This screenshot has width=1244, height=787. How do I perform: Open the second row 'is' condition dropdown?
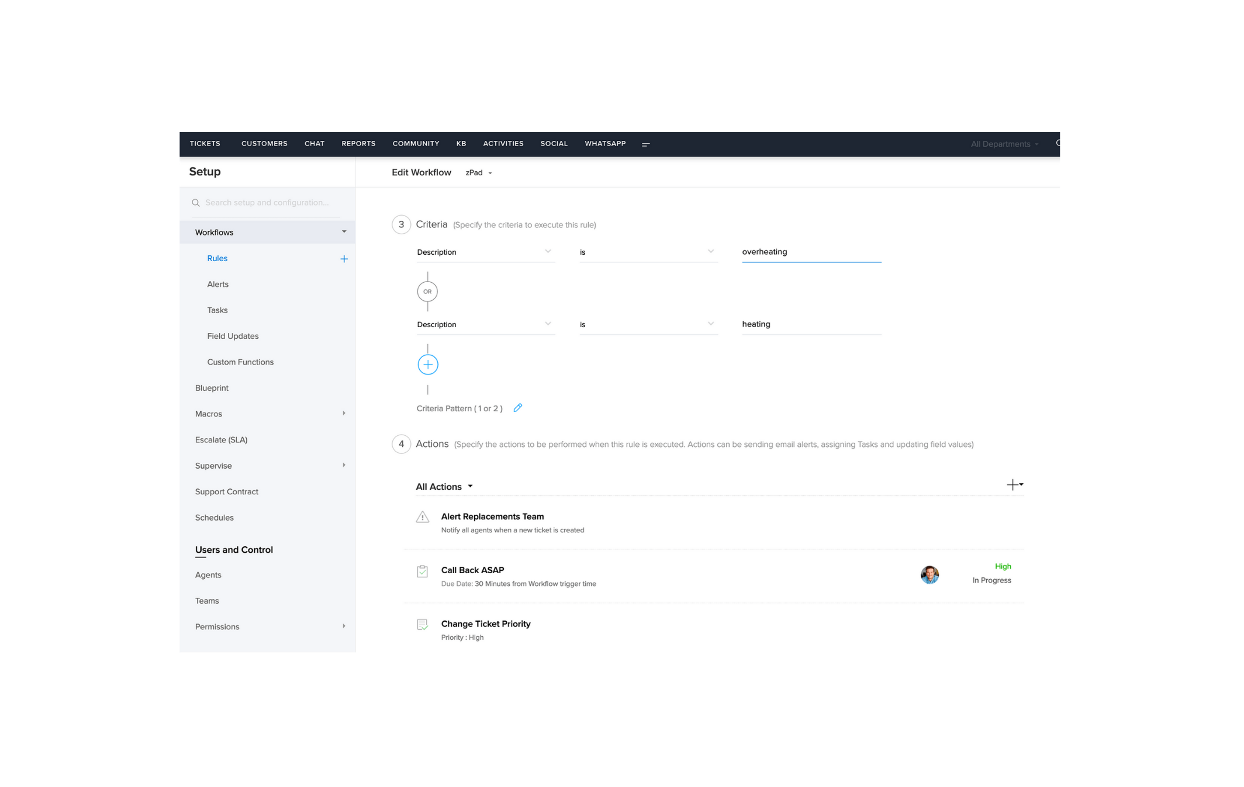648,324
